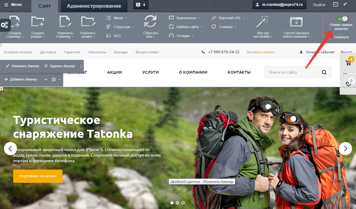The height and width of the screenshot is (209, 356).
Task: Open the panel Меню dropdown
Action: (x=116, y=18)
